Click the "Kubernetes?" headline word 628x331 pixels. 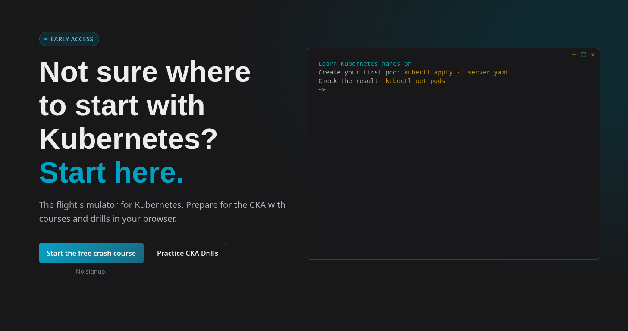(129, 139)
